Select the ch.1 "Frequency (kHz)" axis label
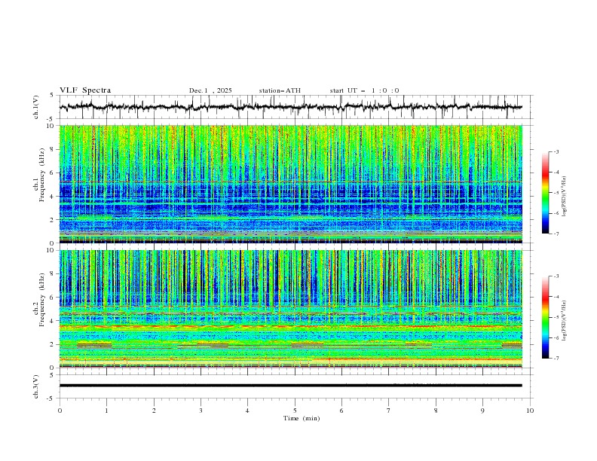Viewport: 597px width, 461px height. tap(41, 175)
